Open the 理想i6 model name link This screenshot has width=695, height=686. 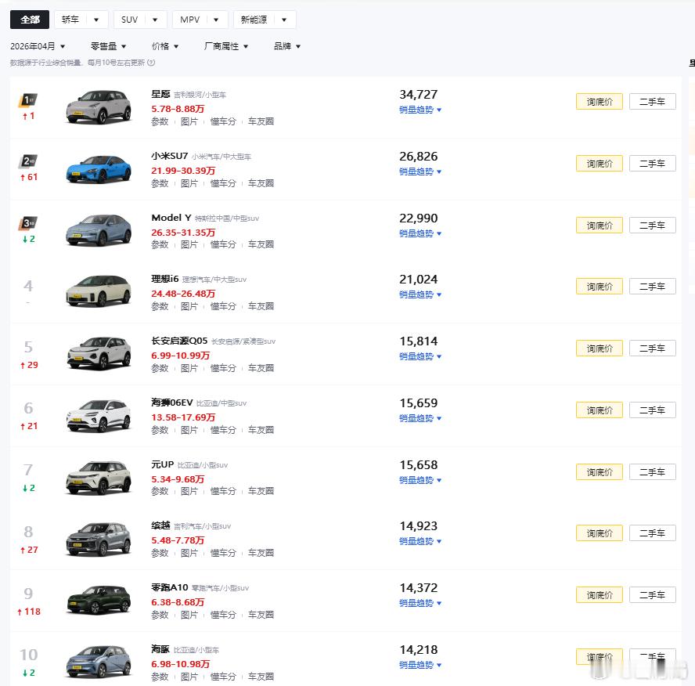pyautogui.click(x=164, y=279)
